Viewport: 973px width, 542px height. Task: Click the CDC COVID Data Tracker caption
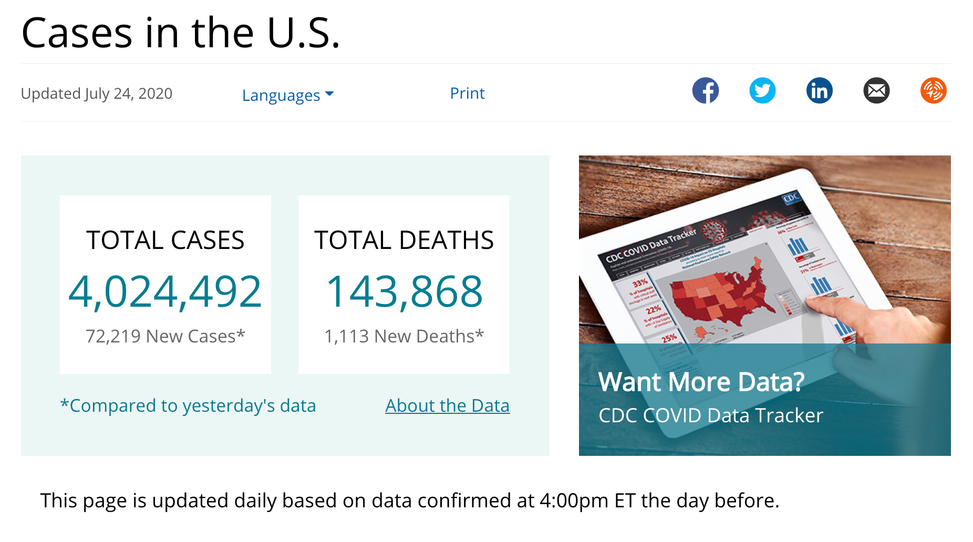click(x=710, y=415)
